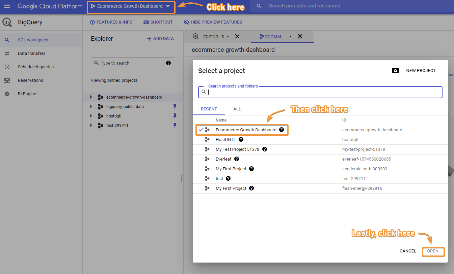
Task: Open the ECOMM tab dropdown arrow
Action: pos(291,36)
